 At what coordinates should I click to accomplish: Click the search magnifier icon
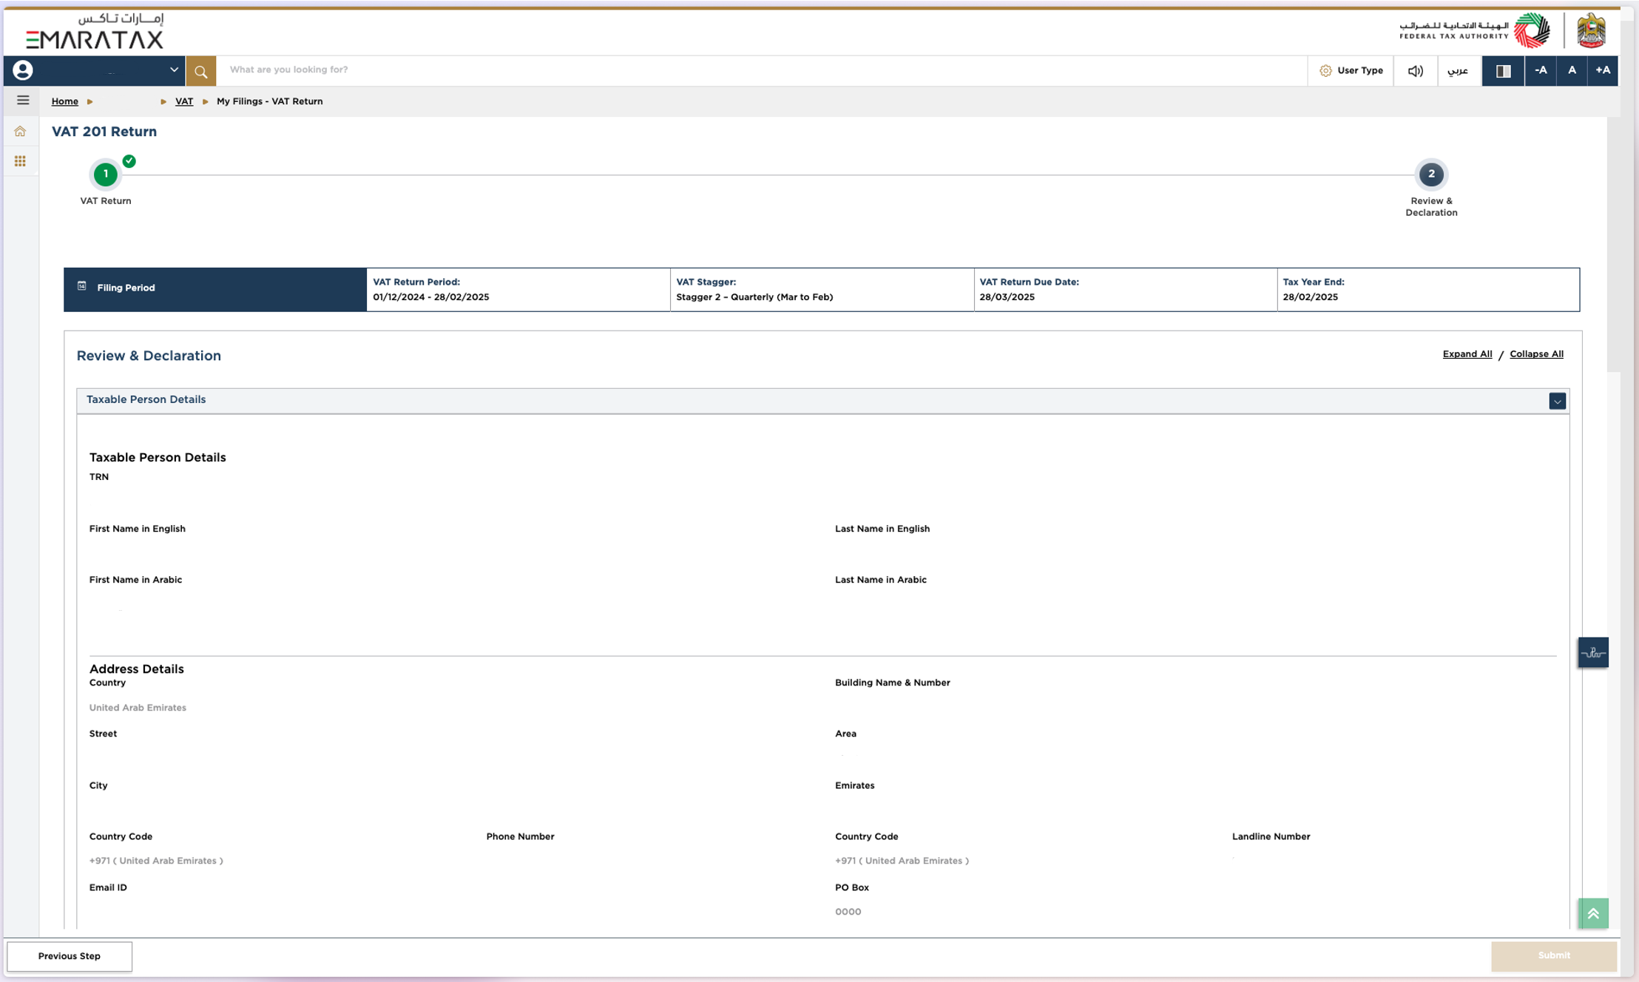[x=200, y=71]
